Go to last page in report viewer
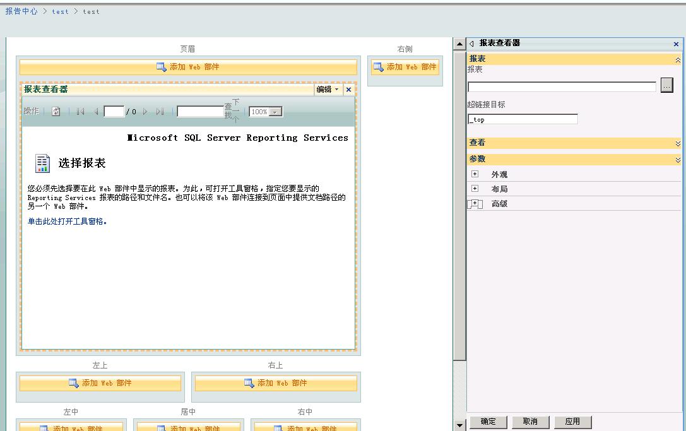Image resolution: width=686 pixels, height=431 pixels. [x=160, y=112]
